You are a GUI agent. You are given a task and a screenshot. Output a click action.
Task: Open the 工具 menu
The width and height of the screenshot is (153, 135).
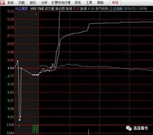89,3
